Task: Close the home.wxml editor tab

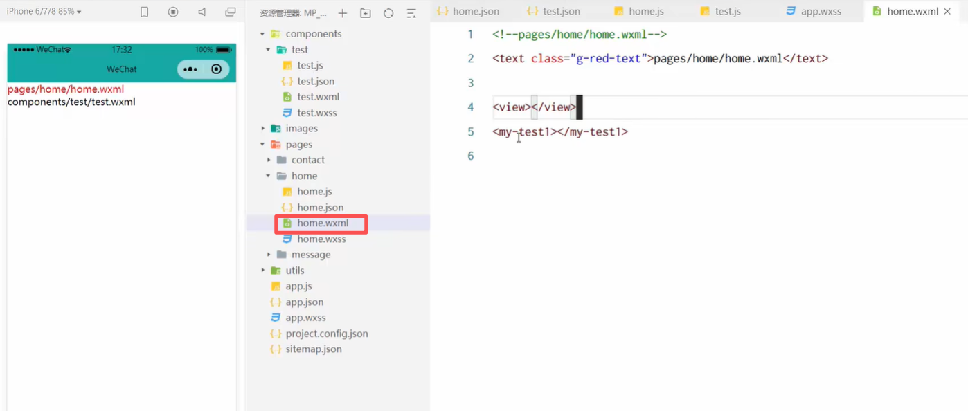Action: (x=947, y=11)
